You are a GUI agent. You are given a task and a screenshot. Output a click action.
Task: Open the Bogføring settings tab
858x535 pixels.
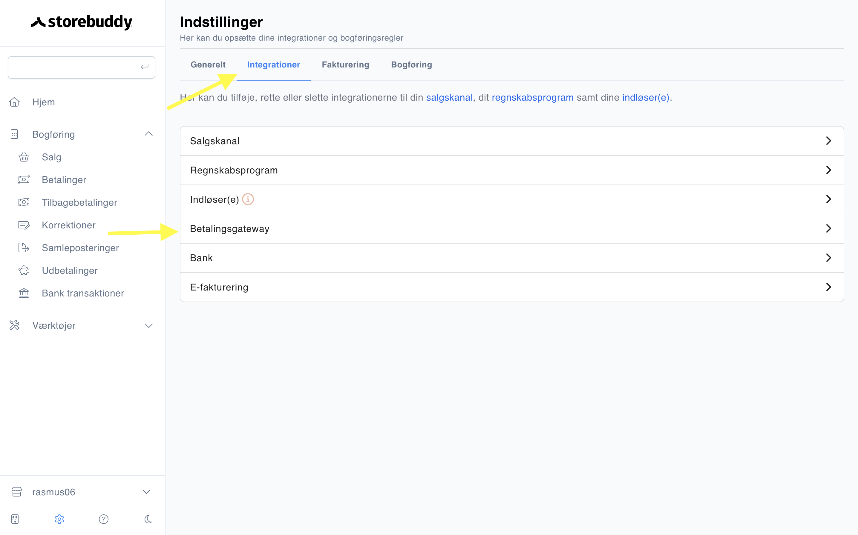coord(411,65)
